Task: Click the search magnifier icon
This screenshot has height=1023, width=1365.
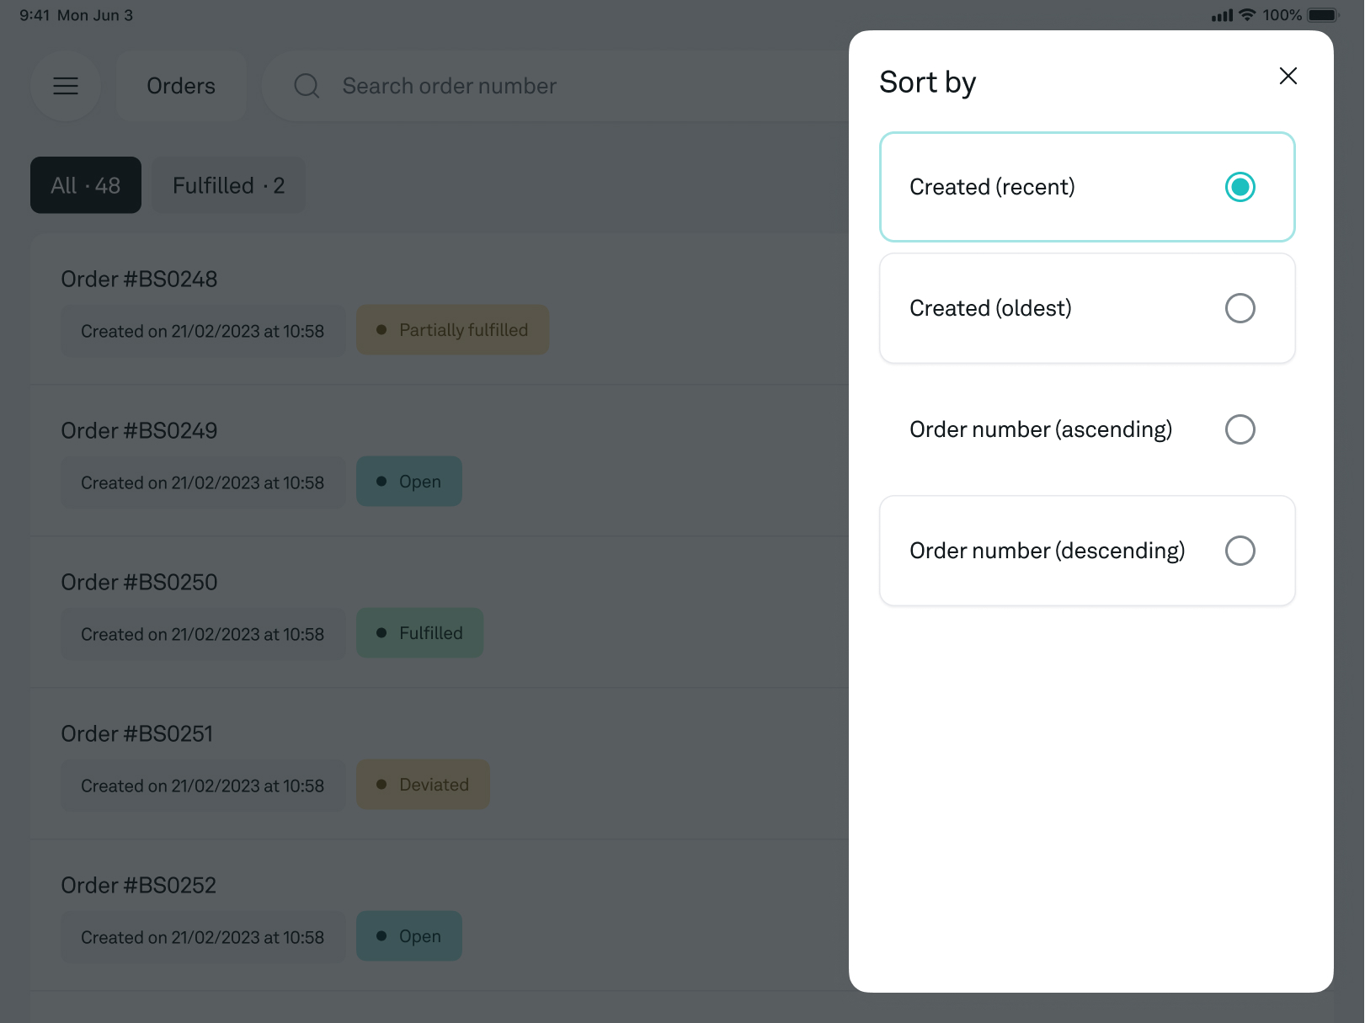Action: (x=307, y=86)
